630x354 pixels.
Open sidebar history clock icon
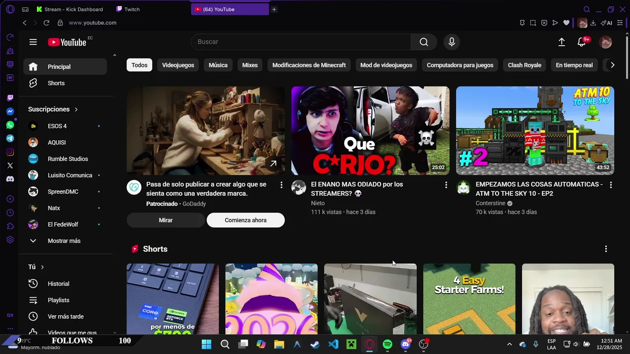[x=10, y=213]
